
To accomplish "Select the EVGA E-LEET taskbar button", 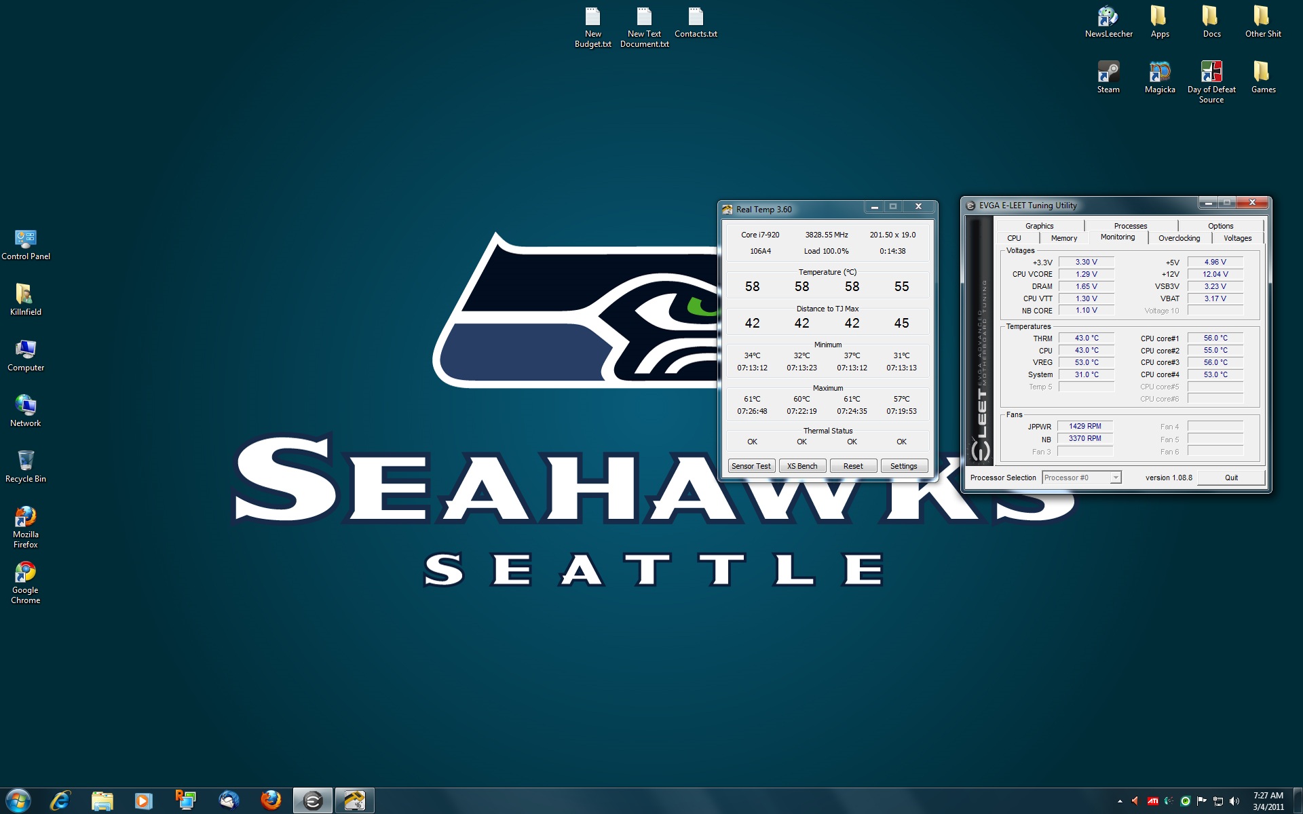I will point(313,801).
